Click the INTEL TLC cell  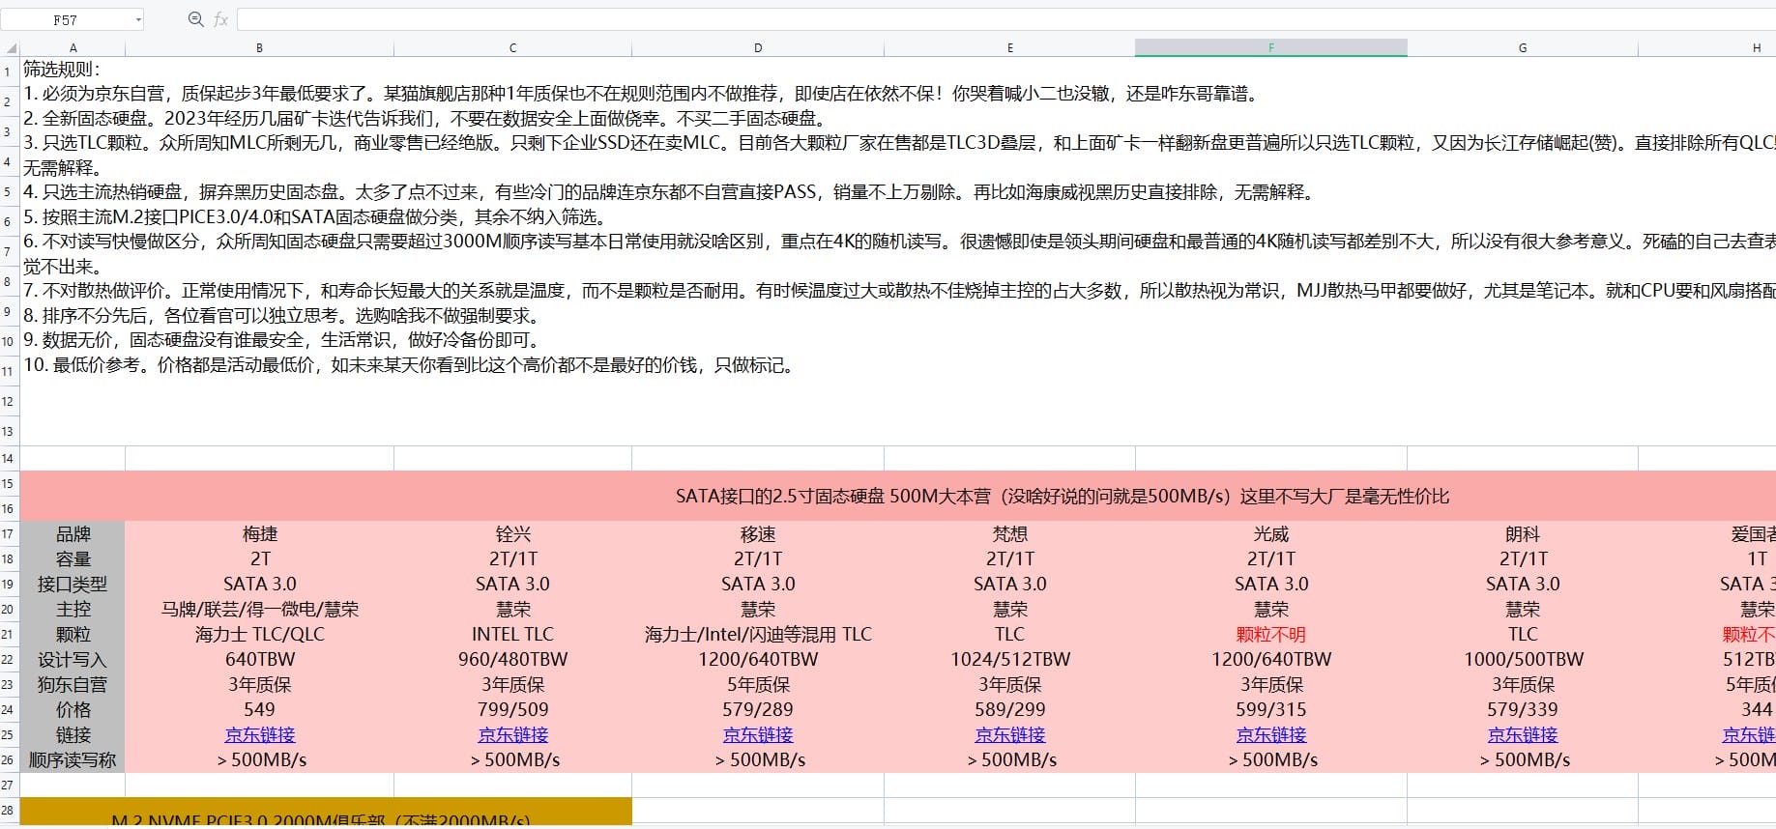point(512,634)
